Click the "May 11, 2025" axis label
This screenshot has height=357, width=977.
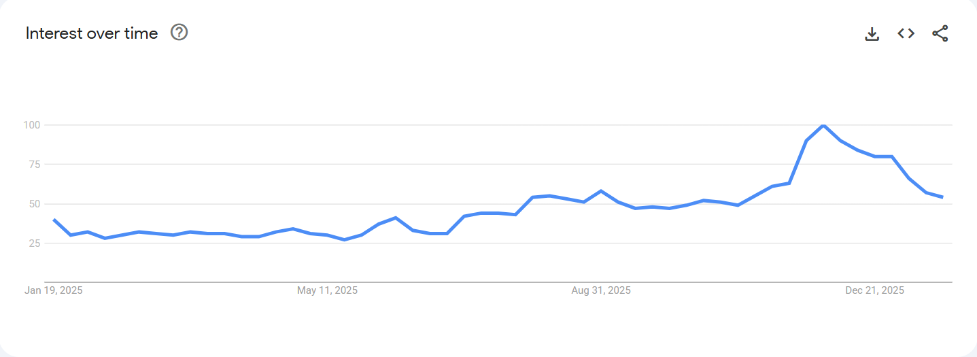click(327, 290)
